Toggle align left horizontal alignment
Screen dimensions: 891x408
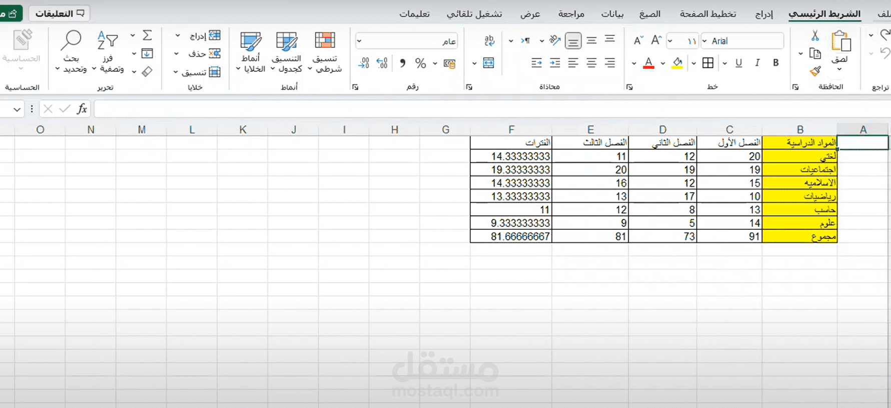pos(573,63)
